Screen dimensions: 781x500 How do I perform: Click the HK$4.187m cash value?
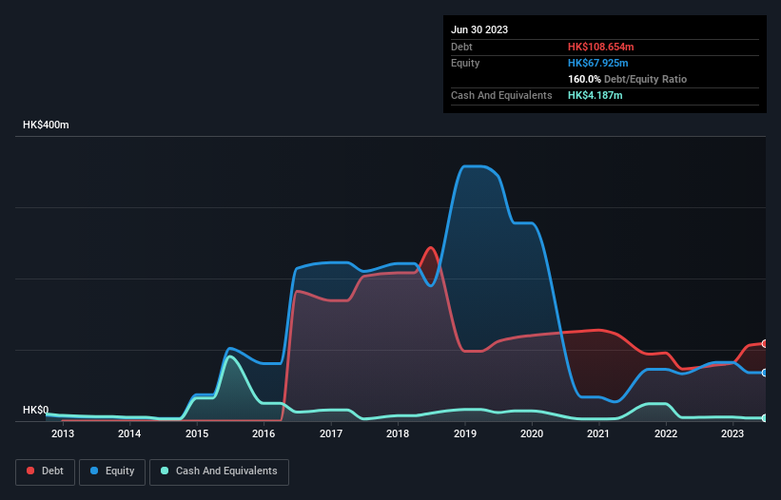[x=596, y=95]
